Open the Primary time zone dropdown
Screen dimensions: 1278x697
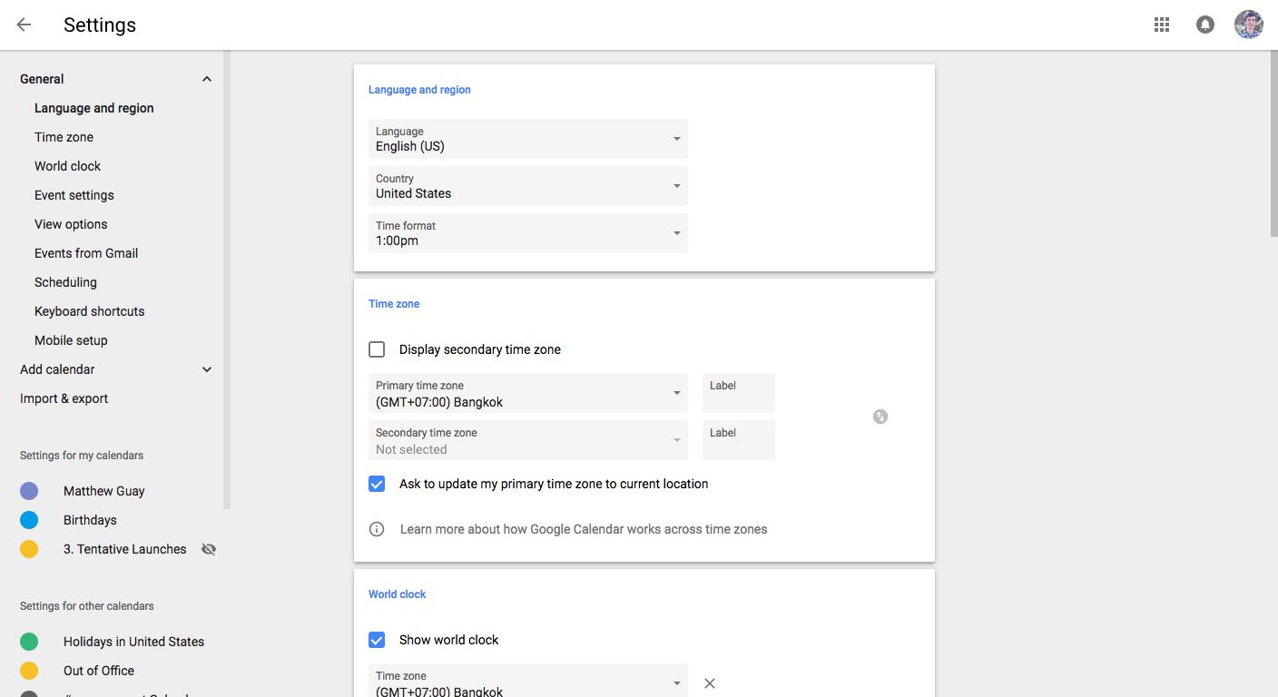coord(527,393)
